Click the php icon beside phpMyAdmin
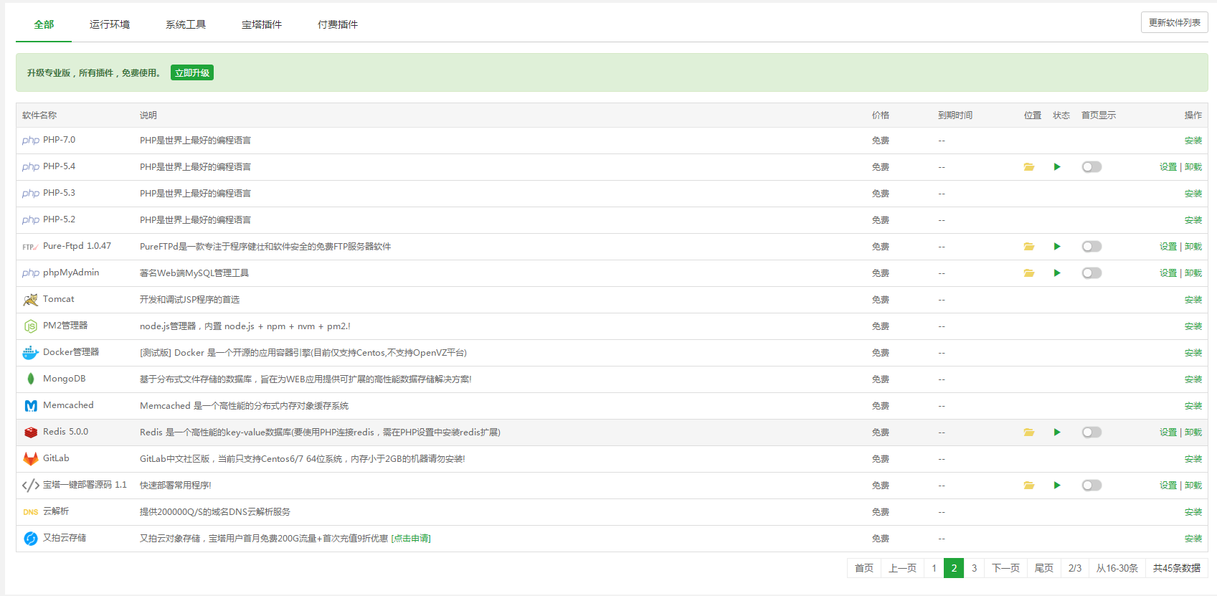Viewport: 1217px width, 596px height. coord(30,273)
